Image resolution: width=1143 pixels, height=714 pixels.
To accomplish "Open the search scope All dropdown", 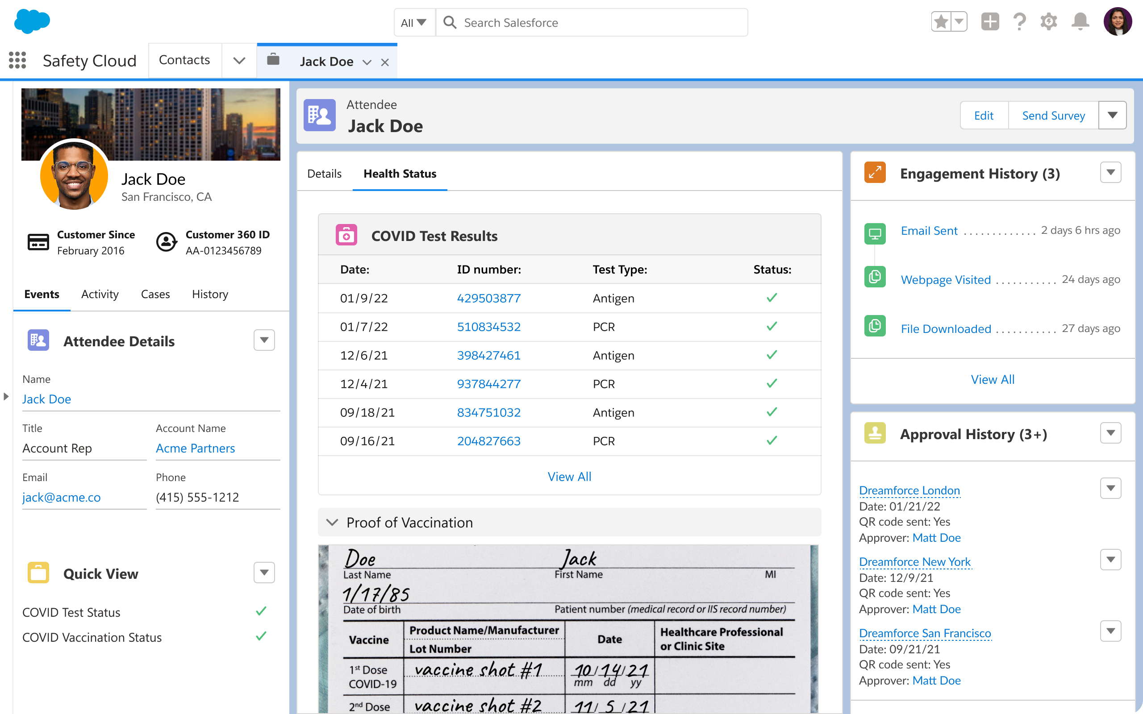I will tap(414, 22).
